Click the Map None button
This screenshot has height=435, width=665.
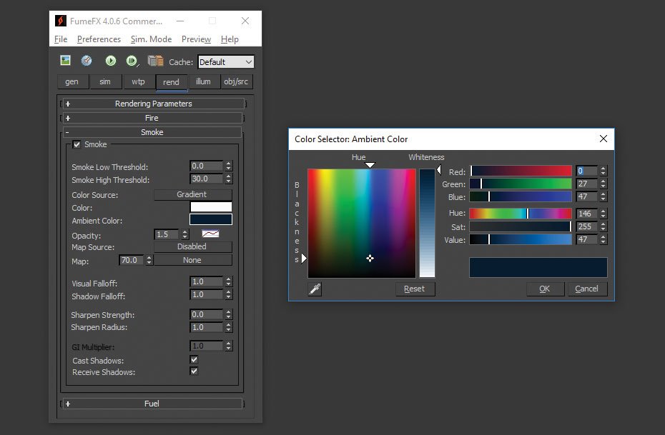193,260
